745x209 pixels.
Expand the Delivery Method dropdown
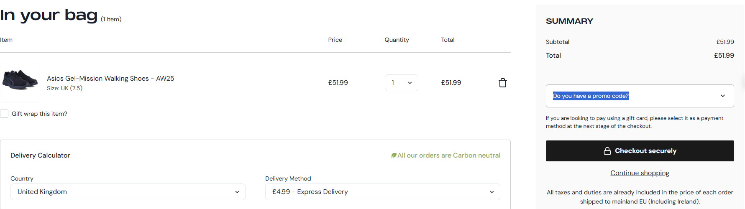coord(382,192)
